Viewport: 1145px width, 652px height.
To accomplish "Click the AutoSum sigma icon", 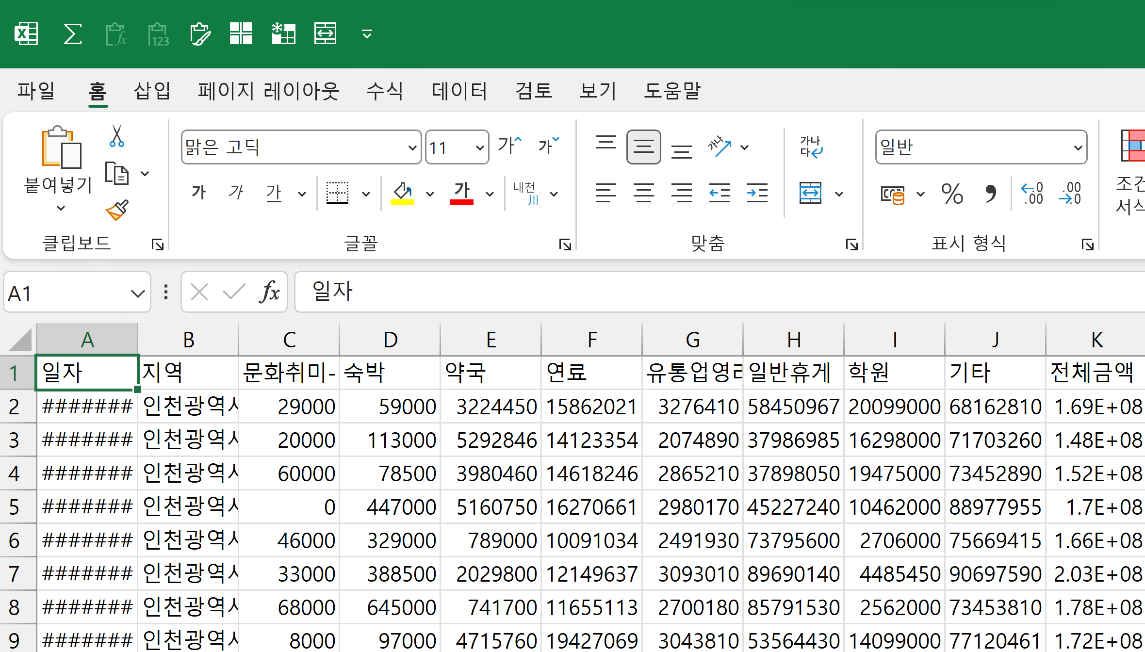I will click(72, 34).
